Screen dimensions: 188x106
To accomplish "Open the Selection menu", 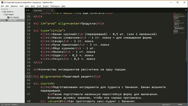I will (14, 6).
